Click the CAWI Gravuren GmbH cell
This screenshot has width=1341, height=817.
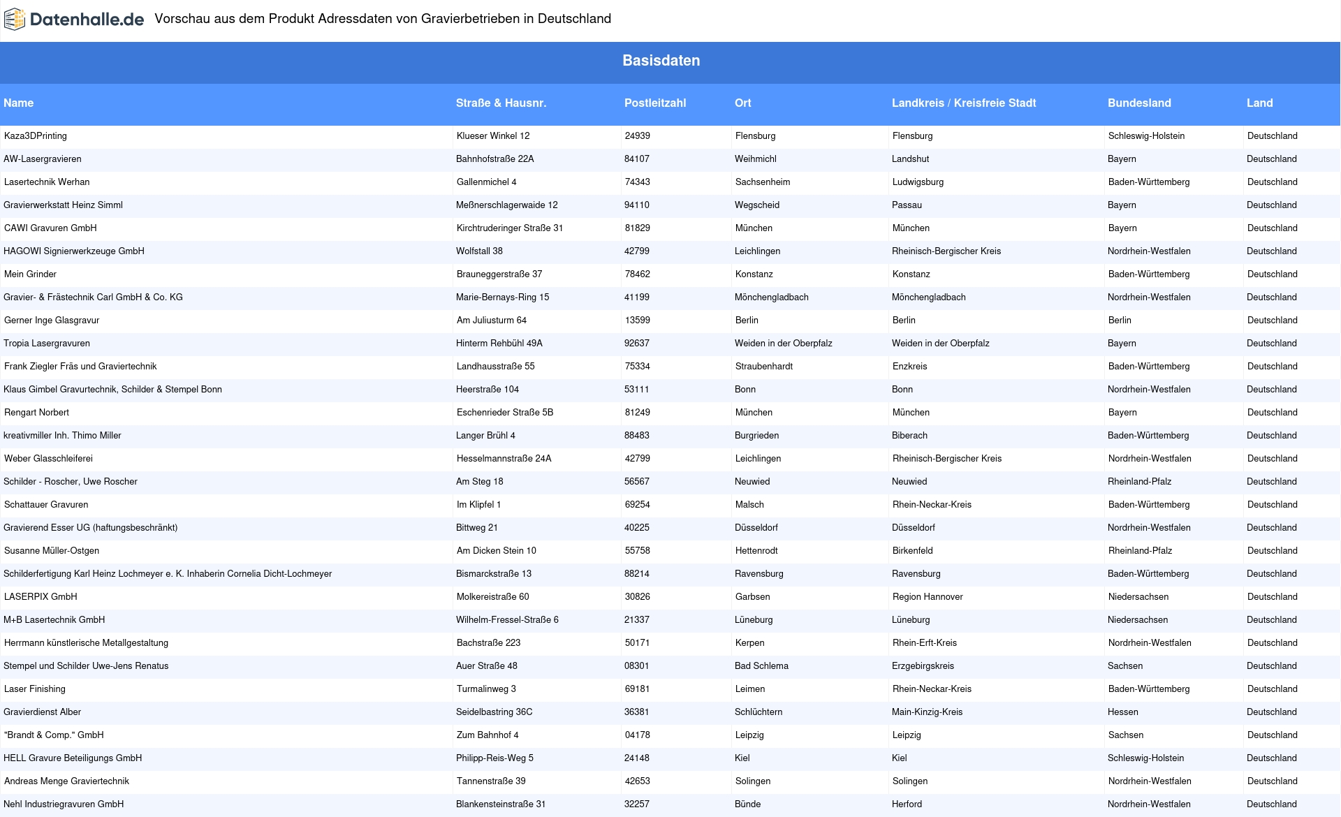point(50,228)
